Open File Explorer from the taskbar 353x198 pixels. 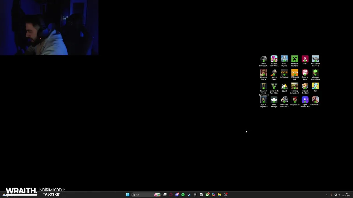click(219, 195)
